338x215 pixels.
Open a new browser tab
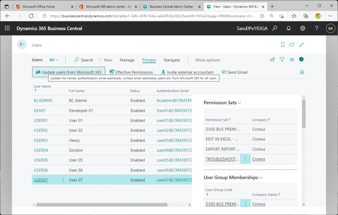pos(272,7)
